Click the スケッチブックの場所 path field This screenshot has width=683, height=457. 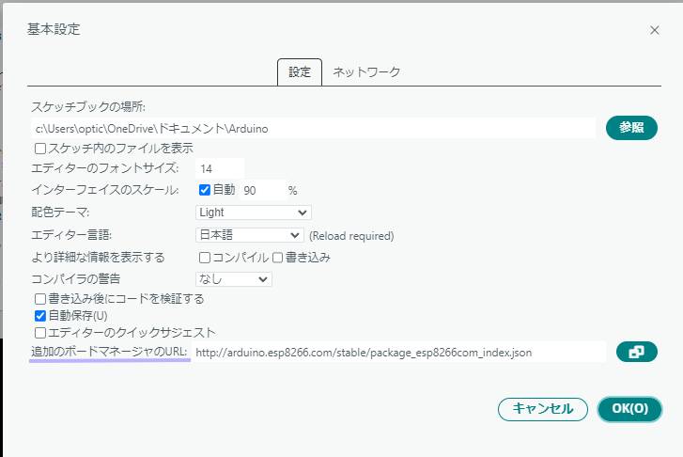(313, 128)
